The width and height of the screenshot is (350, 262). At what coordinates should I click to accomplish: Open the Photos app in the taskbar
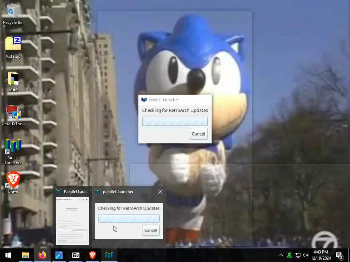[59, 255]
